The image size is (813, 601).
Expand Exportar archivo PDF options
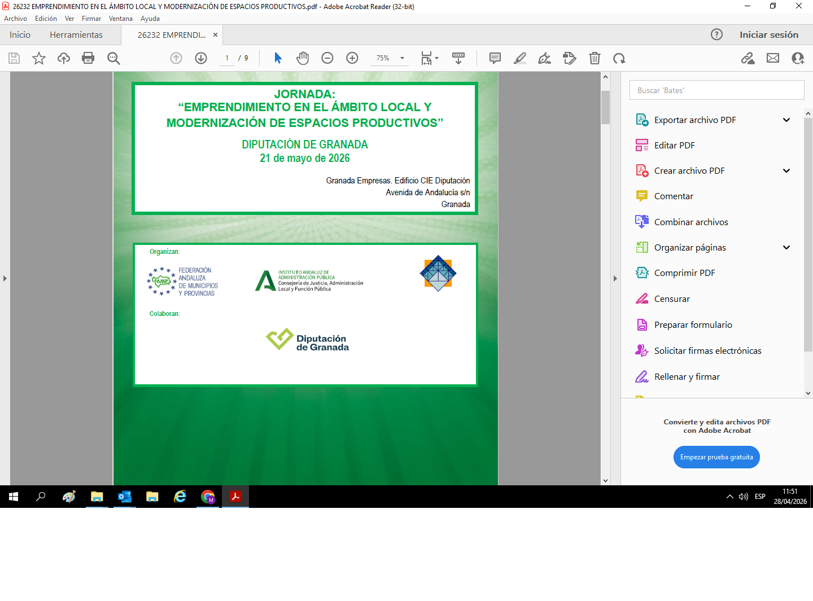coord(786,120)
